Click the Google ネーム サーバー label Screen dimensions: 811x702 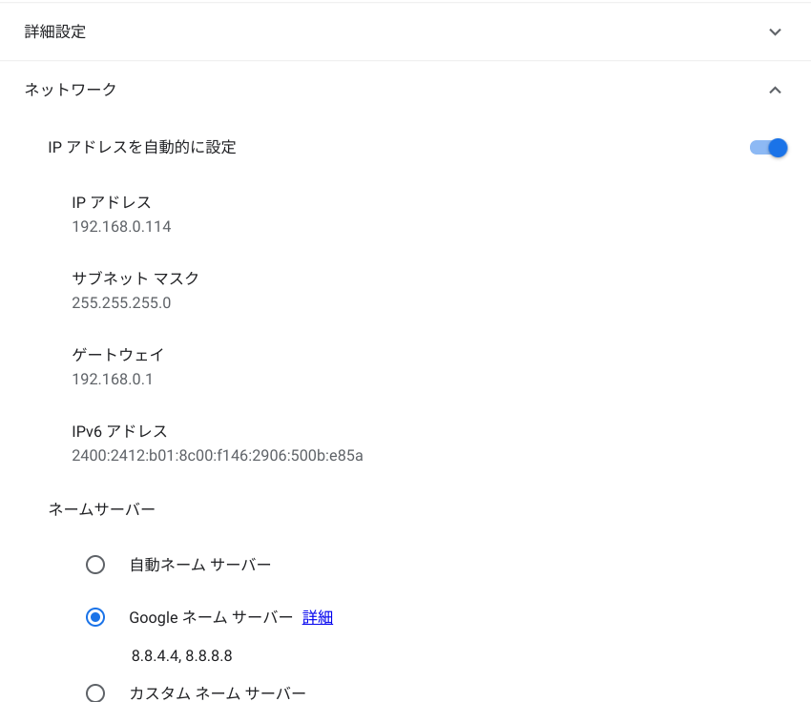[x=211, y=617]
